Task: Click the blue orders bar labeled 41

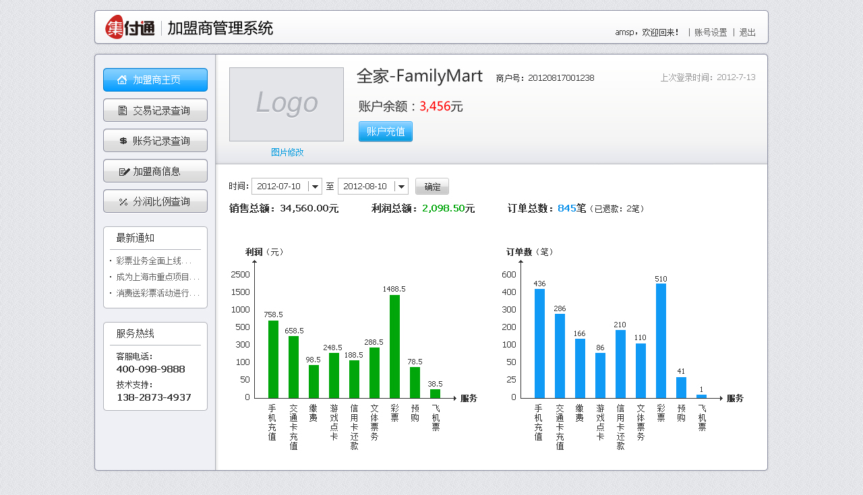Action: click(681, 387)
